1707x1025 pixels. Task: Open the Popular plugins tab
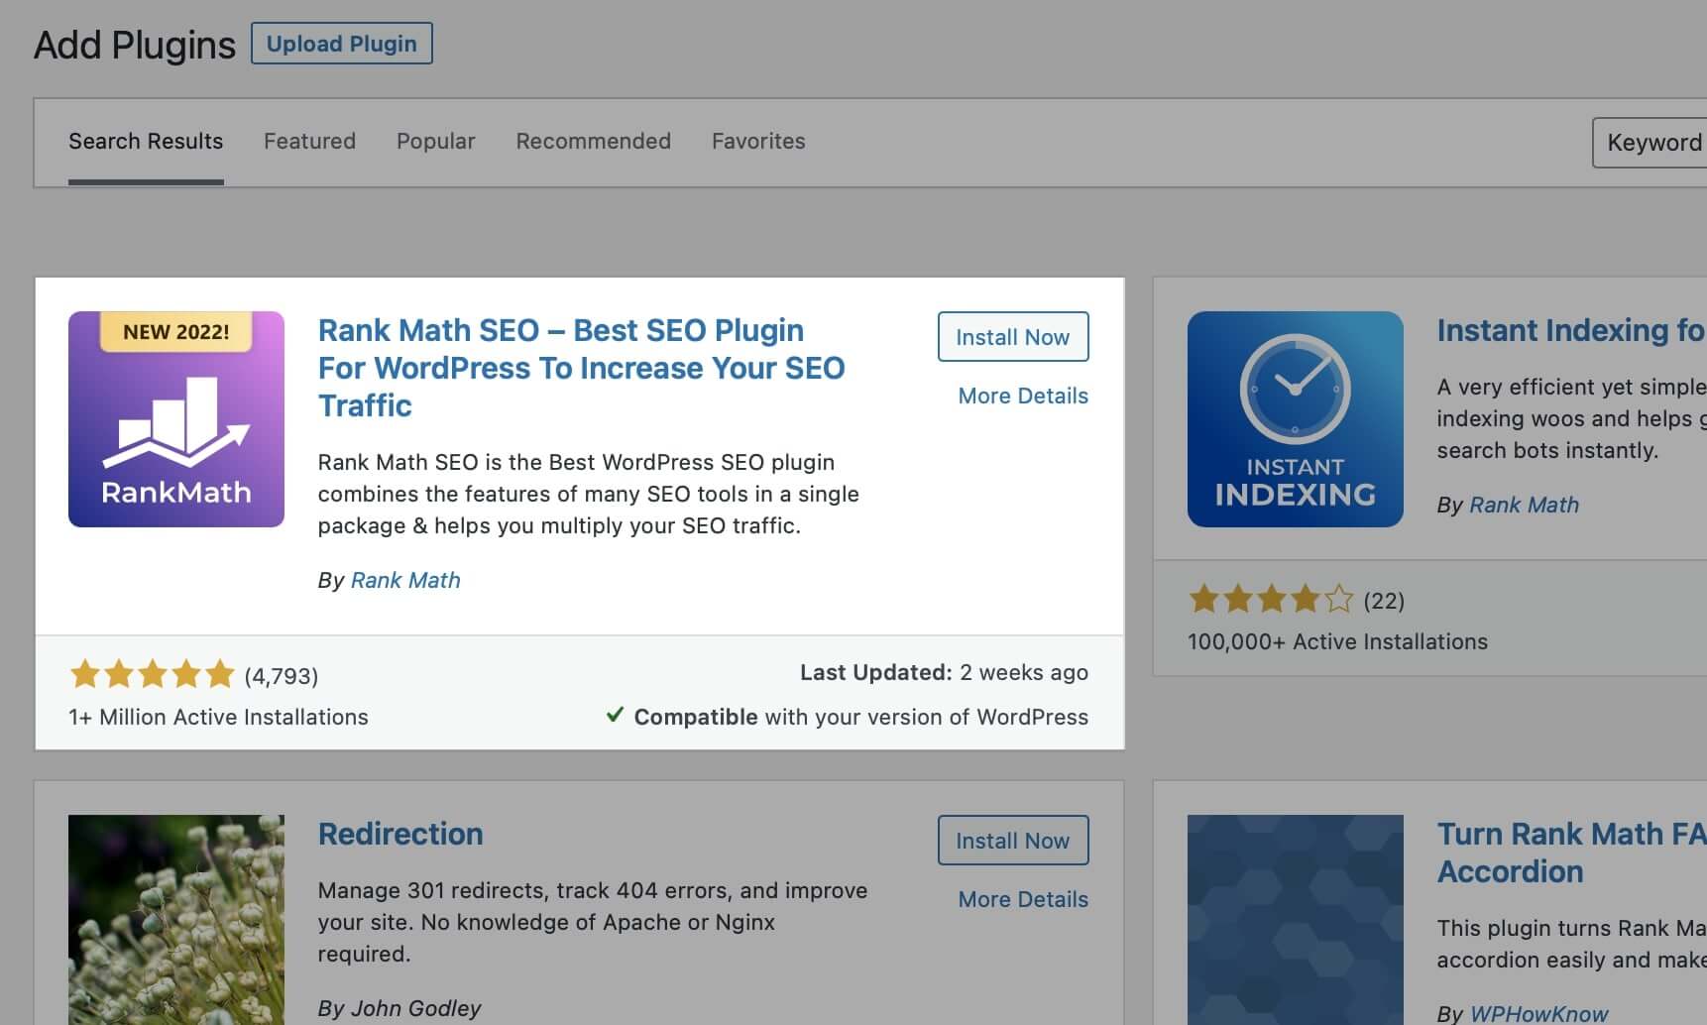coord(436,141)
